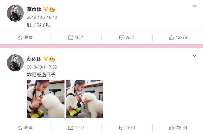Screen dimensions: 203x134
Task: Expand options chevron on the 2019-10-1 post
Action: coord(194,56)
